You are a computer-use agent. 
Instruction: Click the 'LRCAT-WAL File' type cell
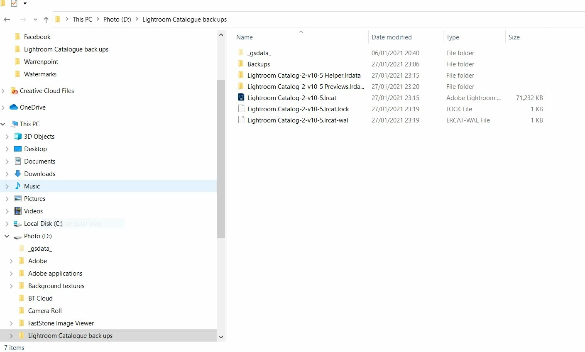[468, 120]
